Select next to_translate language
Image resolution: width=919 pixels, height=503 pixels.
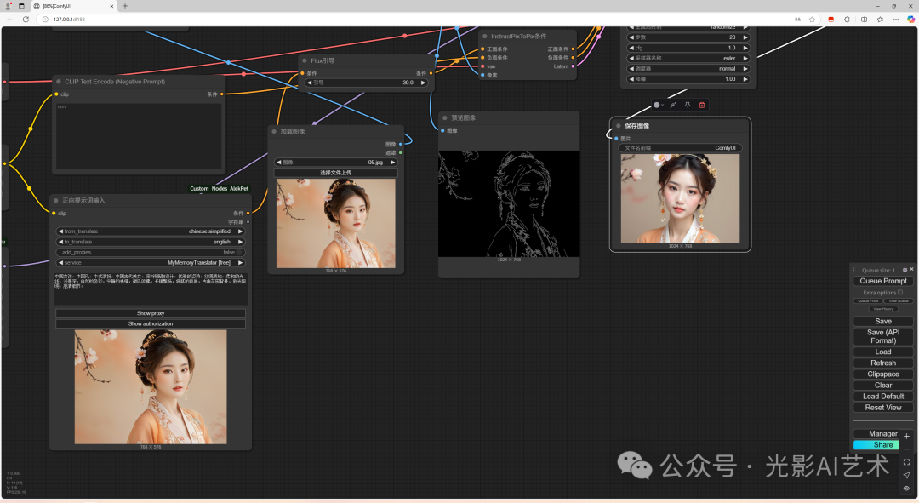click(240, 242)
